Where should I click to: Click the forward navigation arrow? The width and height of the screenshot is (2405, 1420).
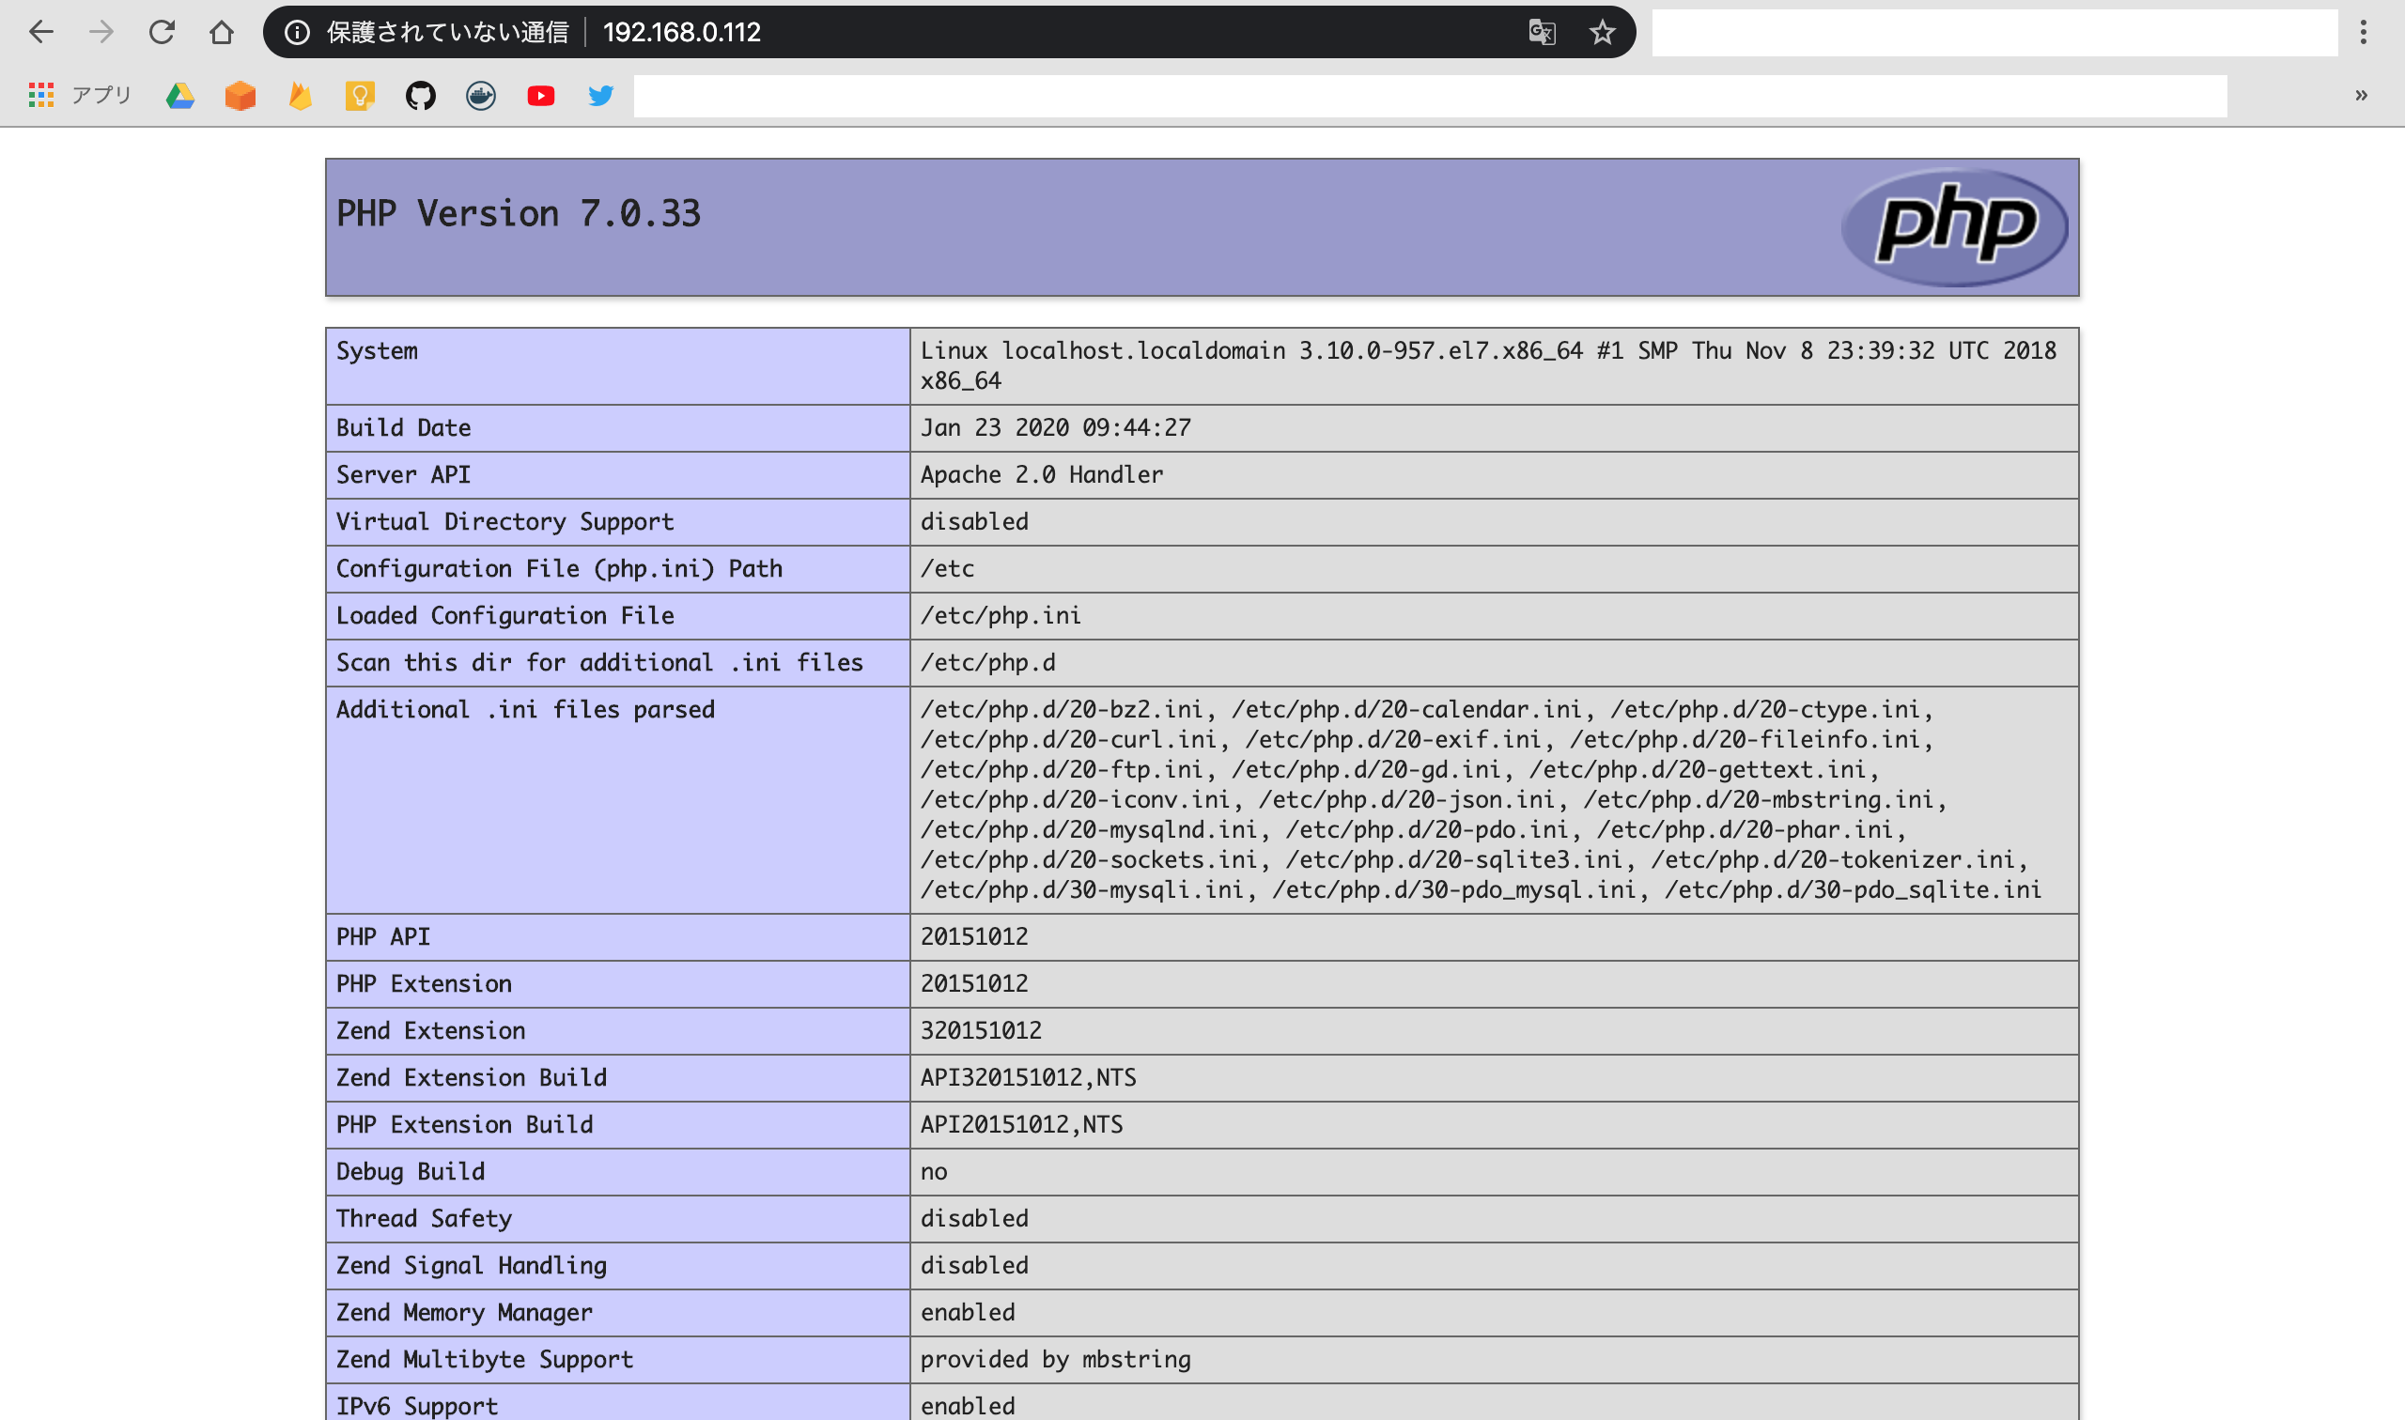(101, 32)
